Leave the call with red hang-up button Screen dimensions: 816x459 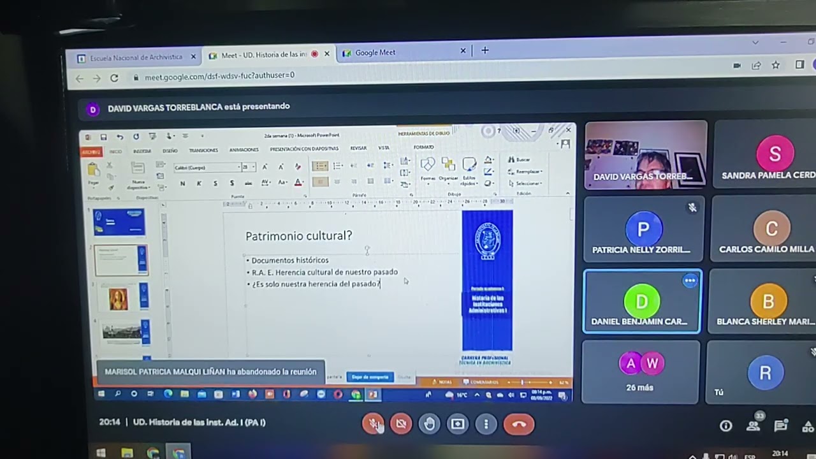click(519, 424)
